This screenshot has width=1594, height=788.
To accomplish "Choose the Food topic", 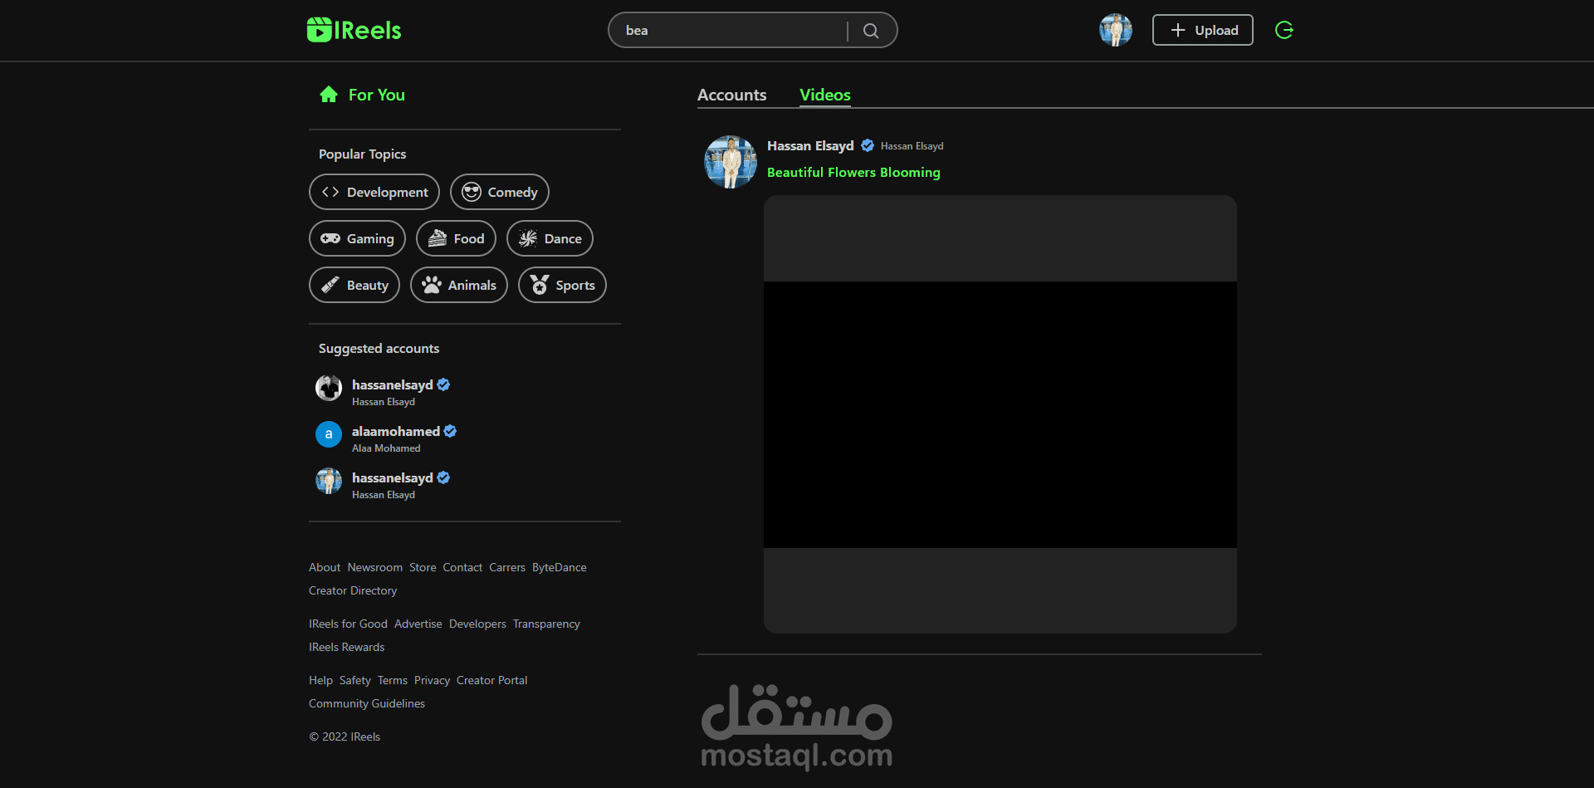I will coord(456,238).
